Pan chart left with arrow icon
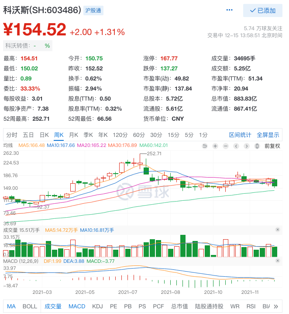The height and width of the screenshot is (314, 289). point(236,146)
